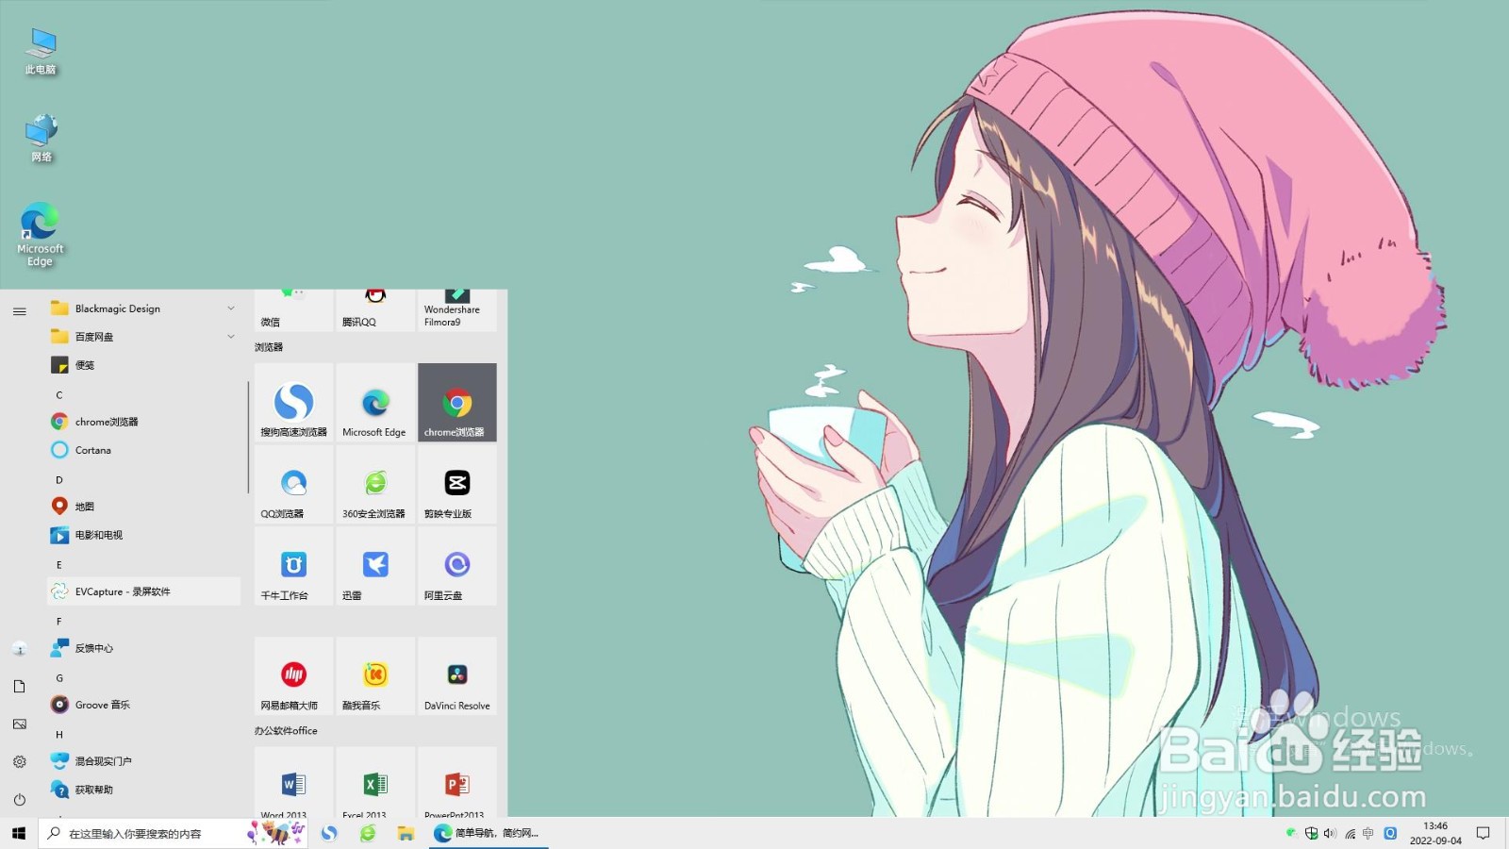Launch the Wondershare Filmora9 tile
1509x849 pixels.
click(457, 310)
